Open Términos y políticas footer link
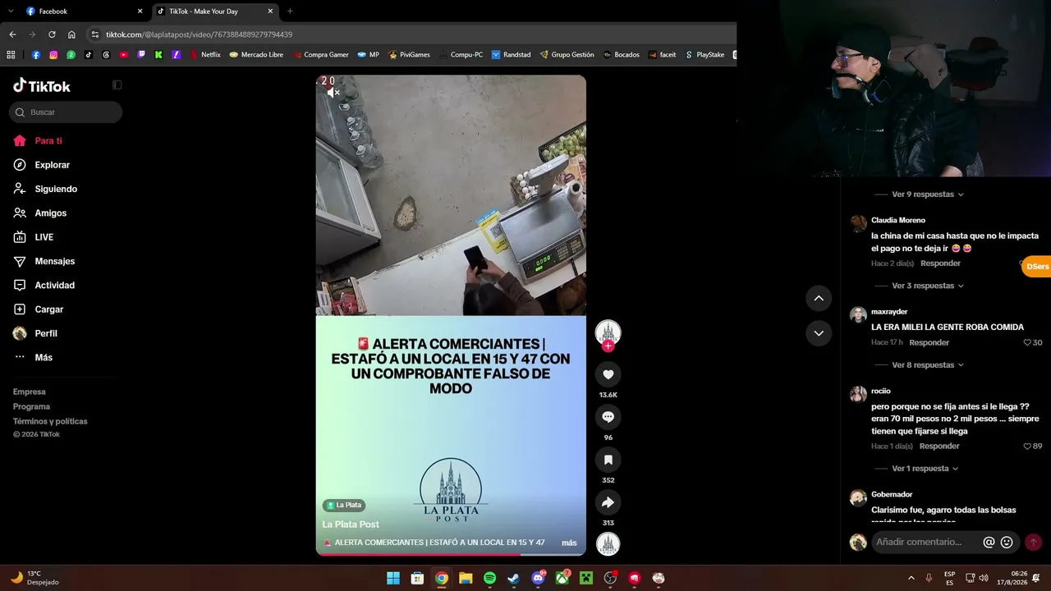The image size is (1051, 591). (50, 421)
